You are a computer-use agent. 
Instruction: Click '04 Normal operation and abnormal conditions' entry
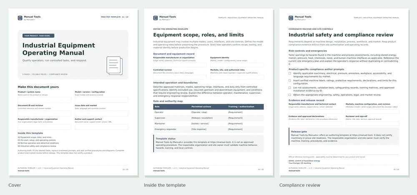click(x=38, y=143)
